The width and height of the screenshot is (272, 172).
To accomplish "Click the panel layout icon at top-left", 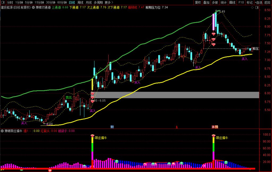I will [x=3, y=3].
